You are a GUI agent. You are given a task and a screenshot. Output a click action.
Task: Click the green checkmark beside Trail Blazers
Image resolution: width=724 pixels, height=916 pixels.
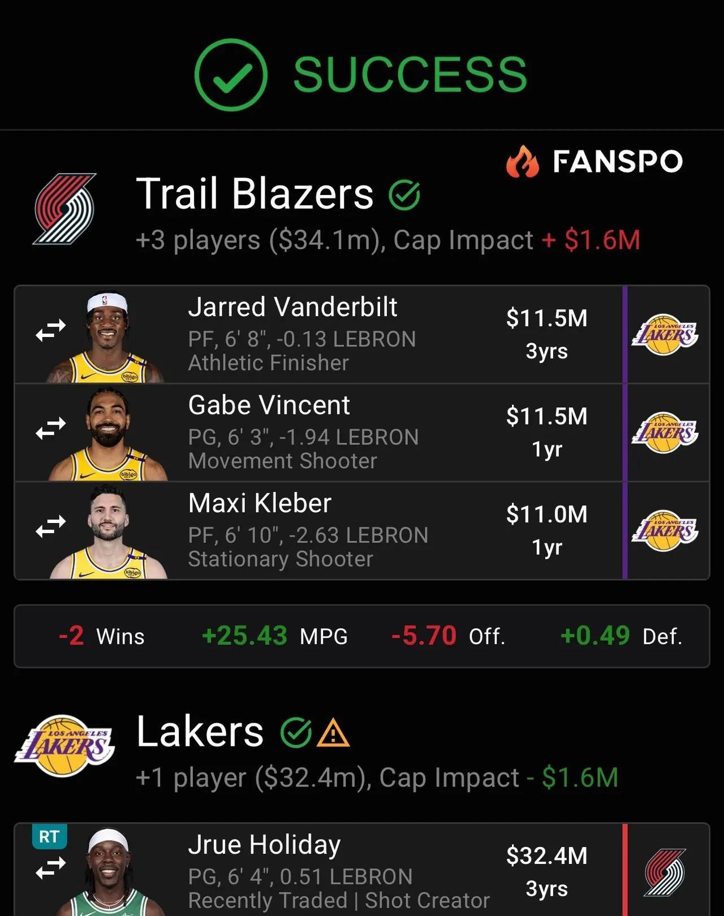404,195
